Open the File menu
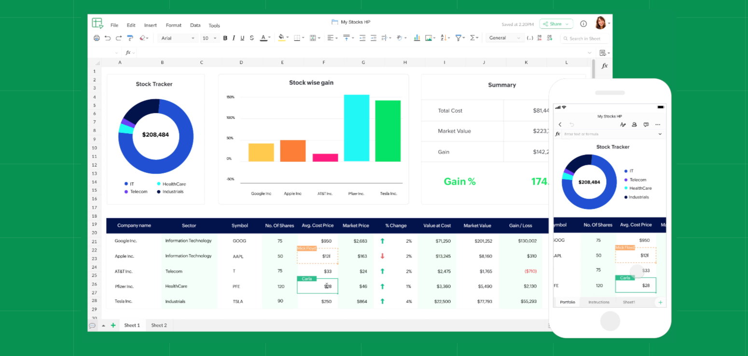Image resolution: width=748 pixels, height=356 pixels. (114, 26)
